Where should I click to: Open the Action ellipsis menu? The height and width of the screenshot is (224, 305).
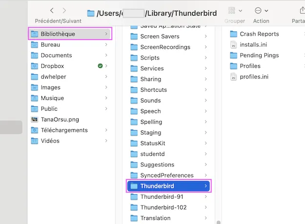(262, 11)
